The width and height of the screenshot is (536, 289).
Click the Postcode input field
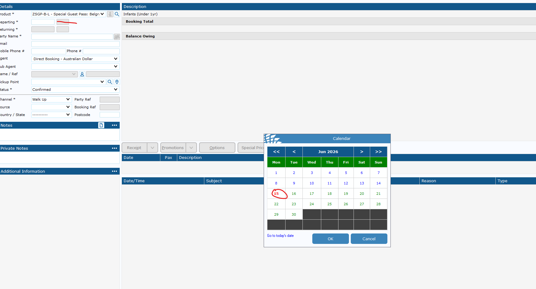(x=110, y=115)
